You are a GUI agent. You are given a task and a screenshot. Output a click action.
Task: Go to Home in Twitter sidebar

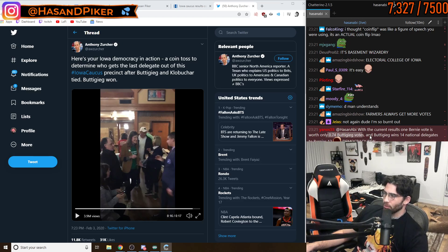(22, 46)
